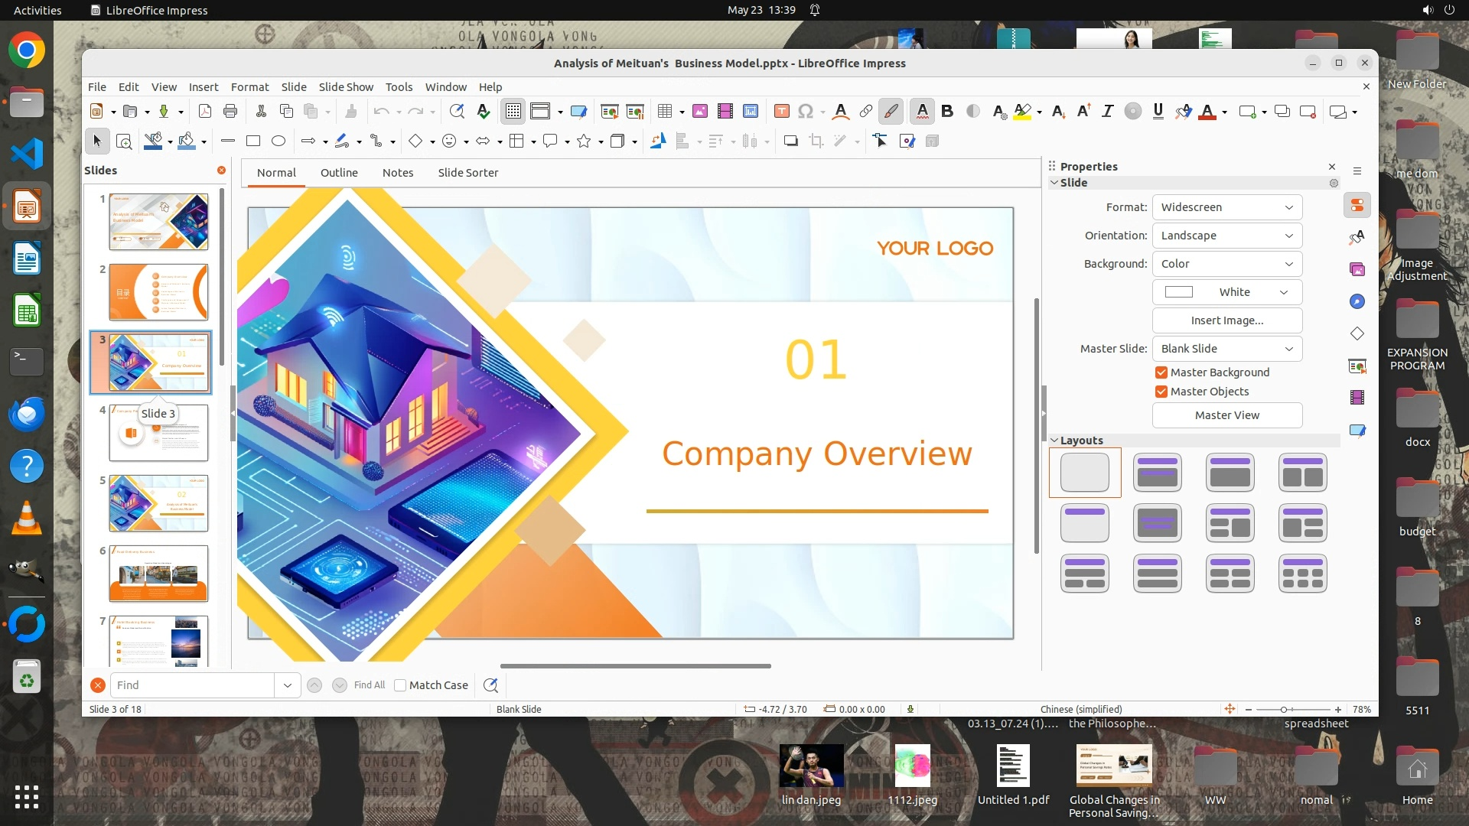Image resolution: width=1469 pixels, height=826 pixels.
Task: Enable the Match Case checkbox
Action: click(400, 685)
